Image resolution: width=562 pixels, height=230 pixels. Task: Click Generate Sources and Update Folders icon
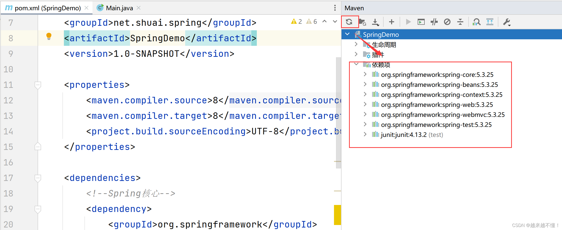pyautogui.click(x=363, y=22)
